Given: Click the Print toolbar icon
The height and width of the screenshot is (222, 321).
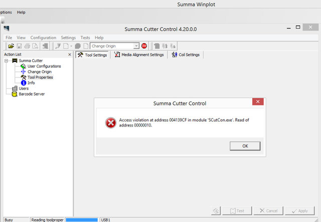Looking at the screenshot, I should [x=27, y=46].
